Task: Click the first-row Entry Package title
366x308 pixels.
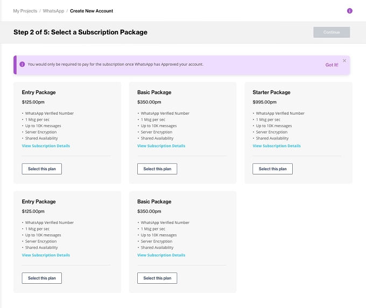Action: point(39,93)
